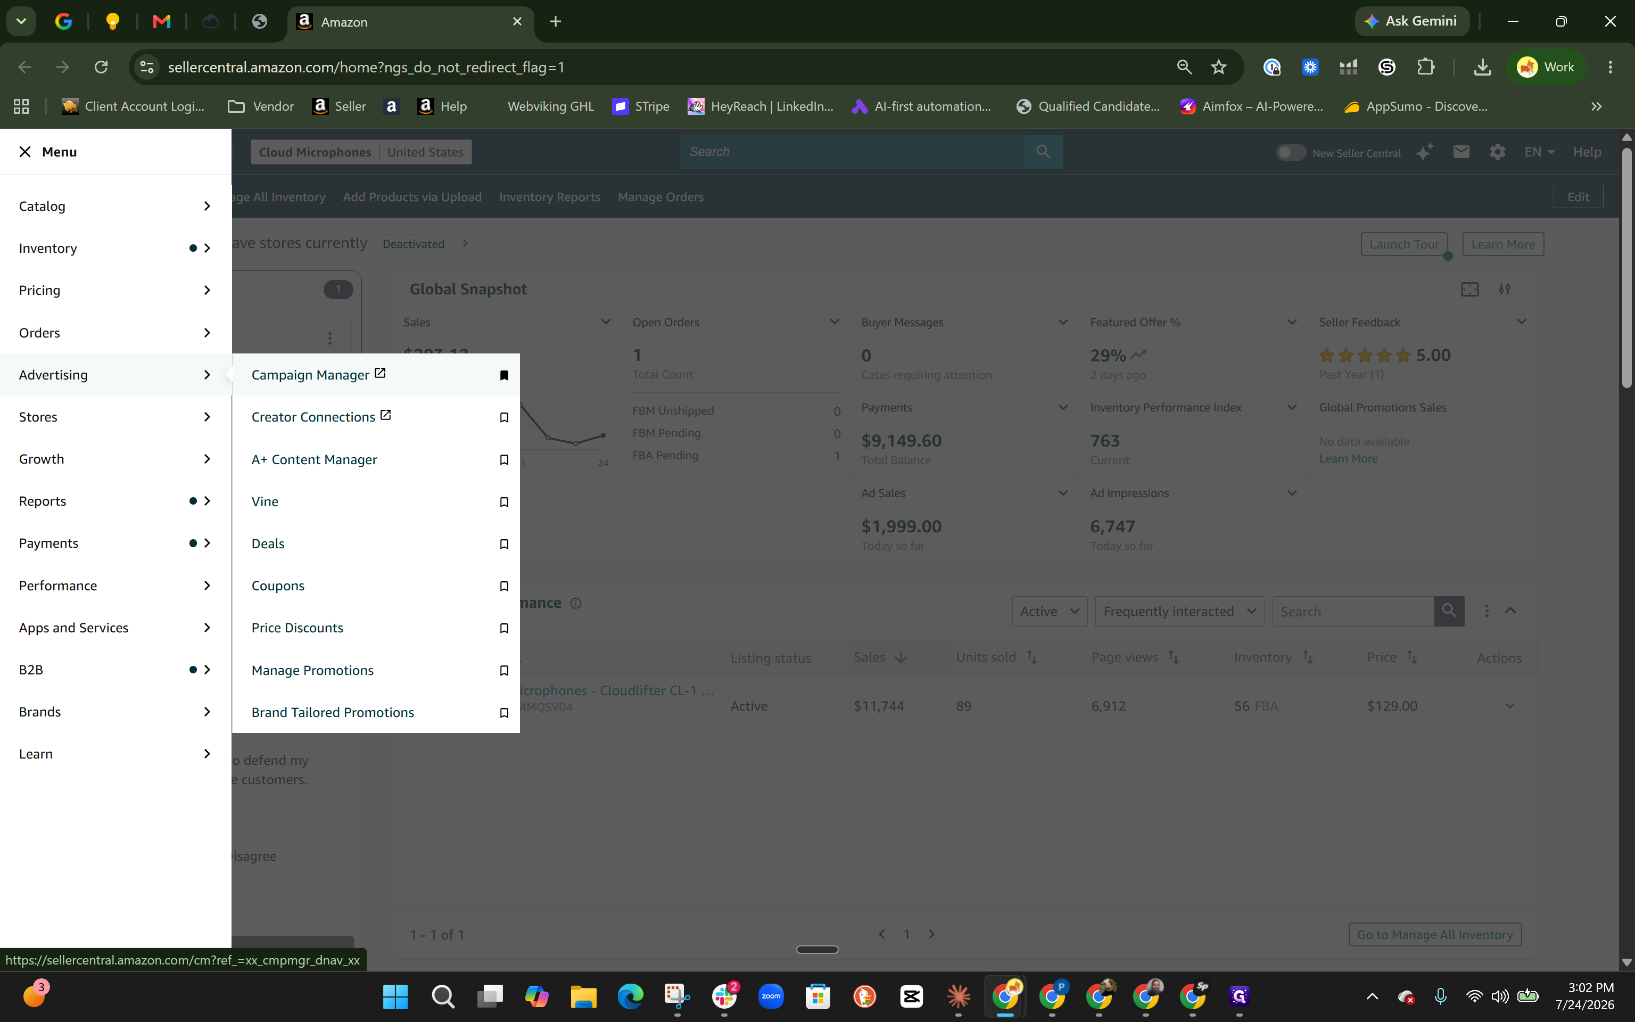
Task: Click product table search magnifier button
Action: pos(1449,611)
